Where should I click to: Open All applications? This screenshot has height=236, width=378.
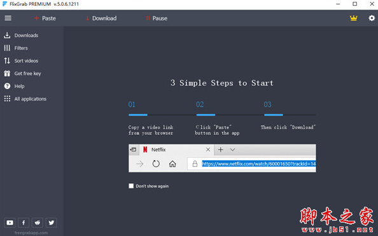tap(25, 99)
